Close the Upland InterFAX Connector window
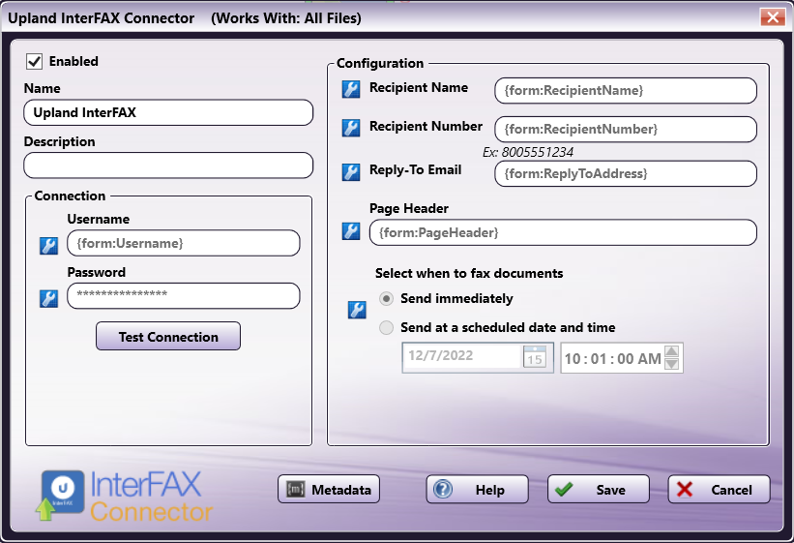 773,17
